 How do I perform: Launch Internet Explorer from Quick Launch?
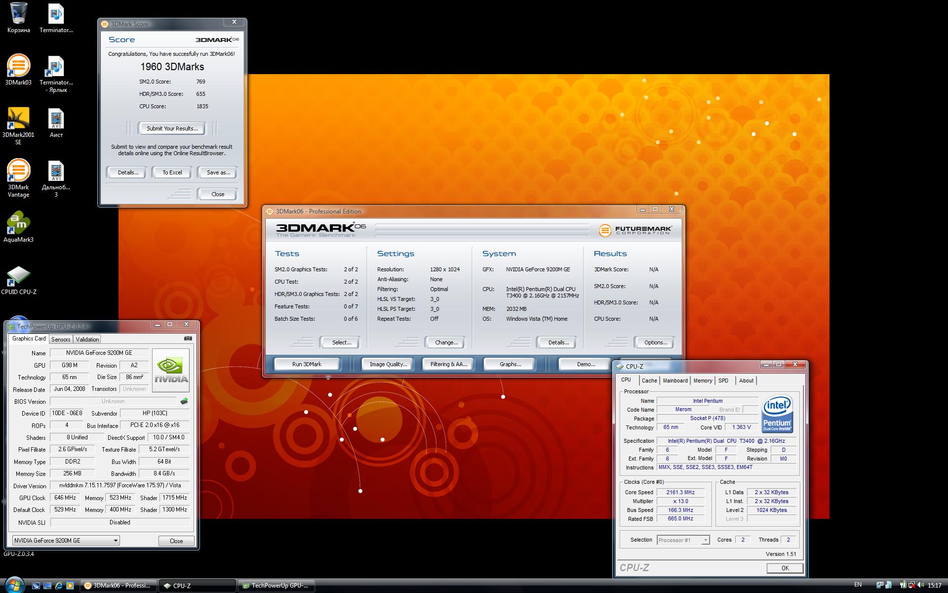[x=59, y=586]
